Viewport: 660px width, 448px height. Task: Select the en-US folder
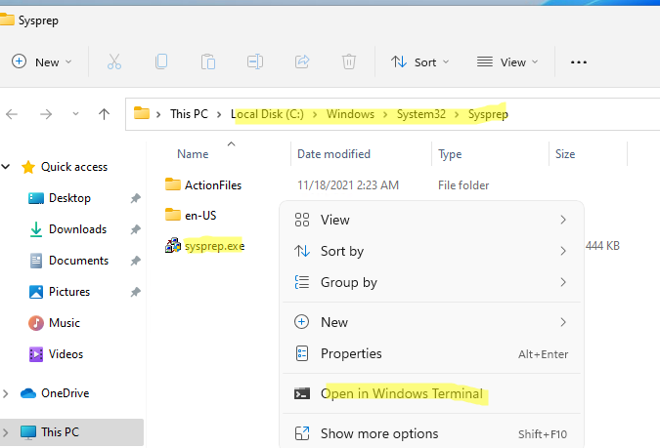[x=200, y=216]
